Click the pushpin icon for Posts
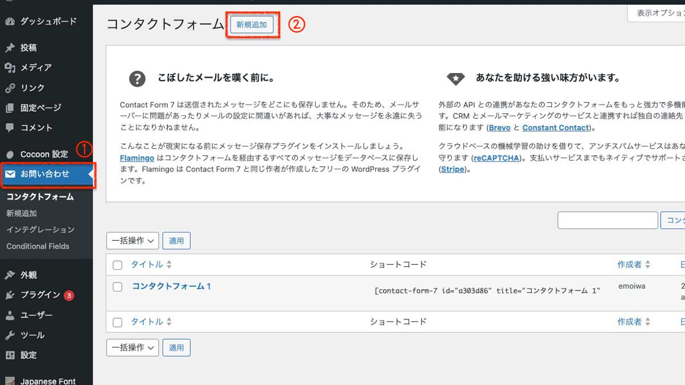The width and height of the screenshot is (685, 385). click(x=10, y=48)
